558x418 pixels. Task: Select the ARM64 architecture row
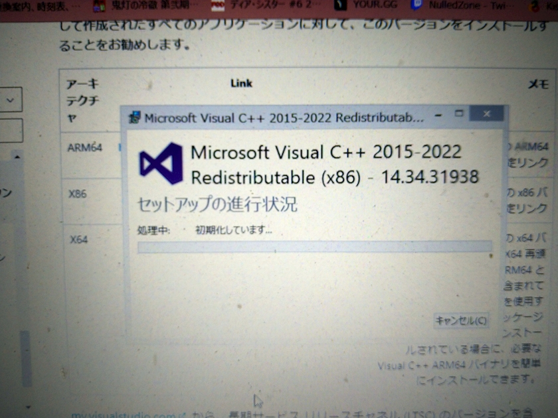84,147
